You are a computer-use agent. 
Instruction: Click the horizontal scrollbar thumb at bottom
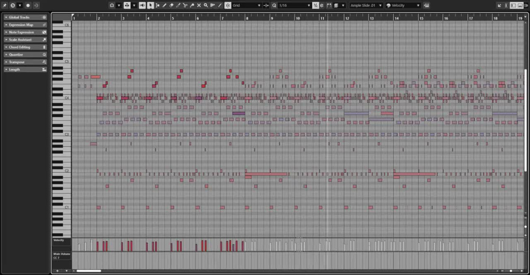[89, 271]
